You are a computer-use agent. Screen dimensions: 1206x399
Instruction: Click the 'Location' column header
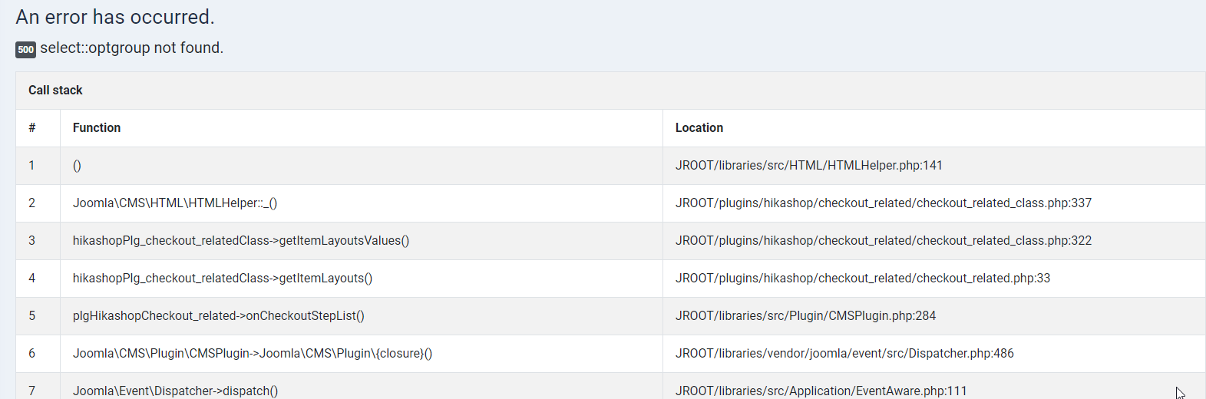699,128
